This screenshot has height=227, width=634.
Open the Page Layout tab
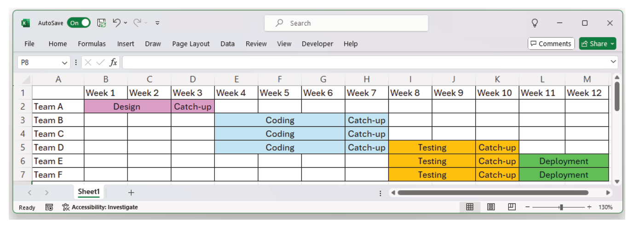(190, 44)
